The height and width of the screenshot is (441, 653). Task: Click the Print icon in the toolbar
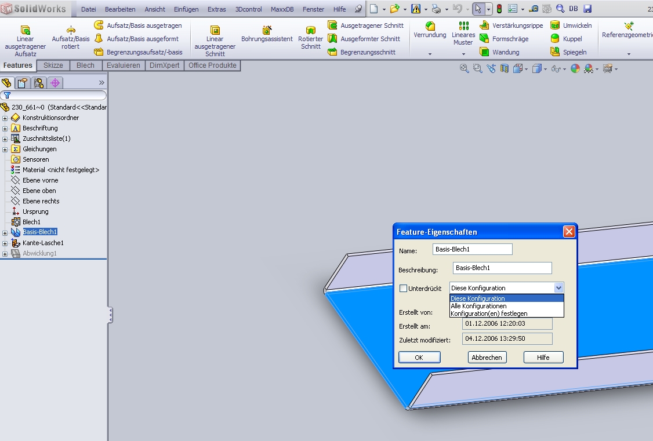coord(436,9)
